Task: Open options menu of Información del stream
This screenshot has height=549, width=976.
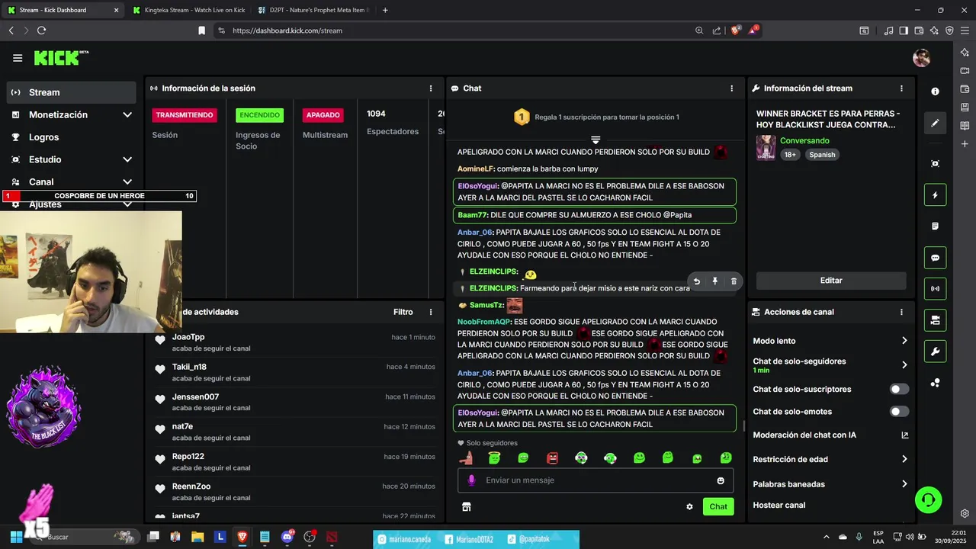Action: [x=901, y=88]
